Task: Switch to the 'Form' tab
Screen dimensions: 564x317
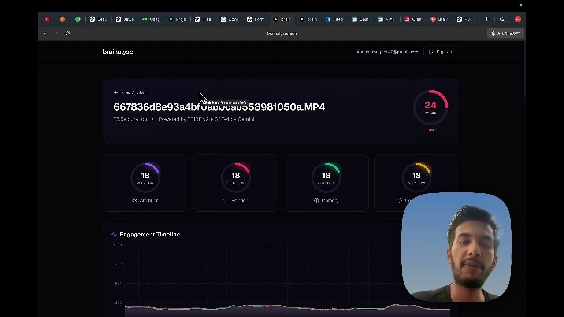Action: point(256,19)
